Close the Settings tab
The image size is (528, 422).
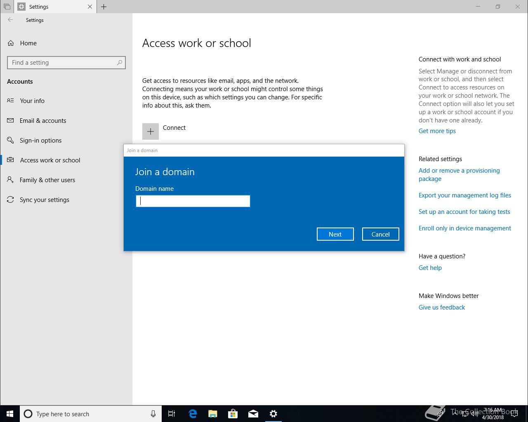pyautogui.click(x=90, y=7)
